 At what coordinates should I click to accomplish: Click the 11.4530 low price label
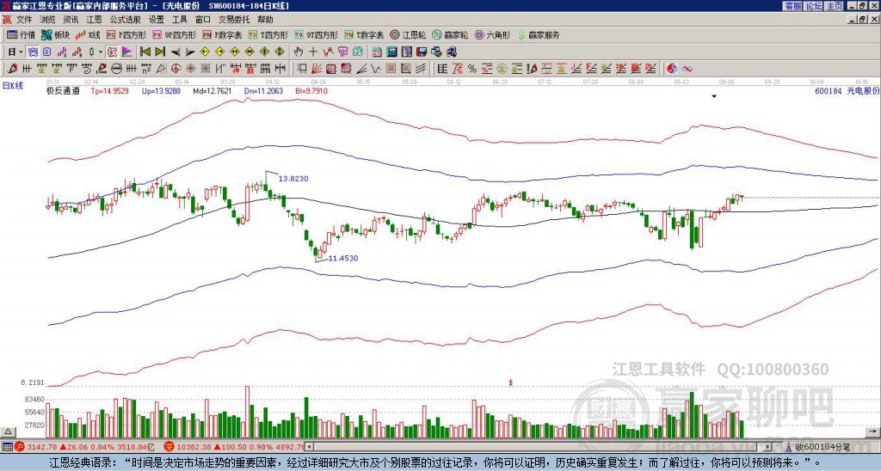(342, 258)
